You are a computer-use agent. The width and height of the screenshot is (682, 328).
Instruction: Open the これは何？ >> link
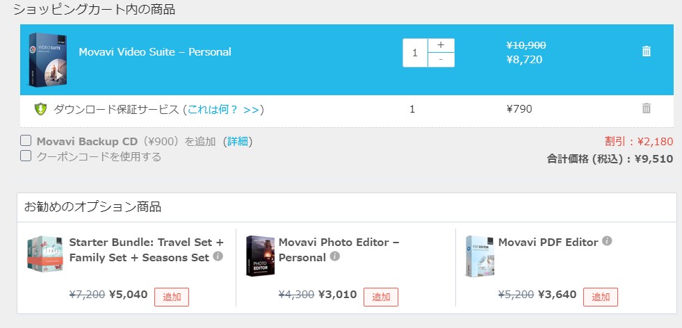coord(223,109)
